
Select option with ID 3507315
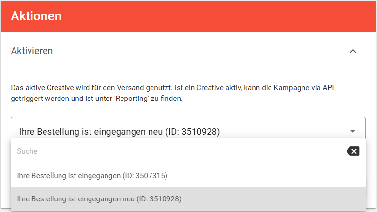click(x=188, y=176)
